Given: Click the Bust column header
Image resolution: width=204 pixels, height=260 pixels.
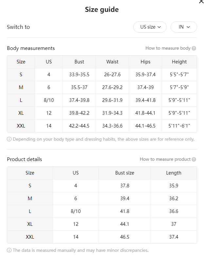Looking at the screenshot, I should 79,62.
